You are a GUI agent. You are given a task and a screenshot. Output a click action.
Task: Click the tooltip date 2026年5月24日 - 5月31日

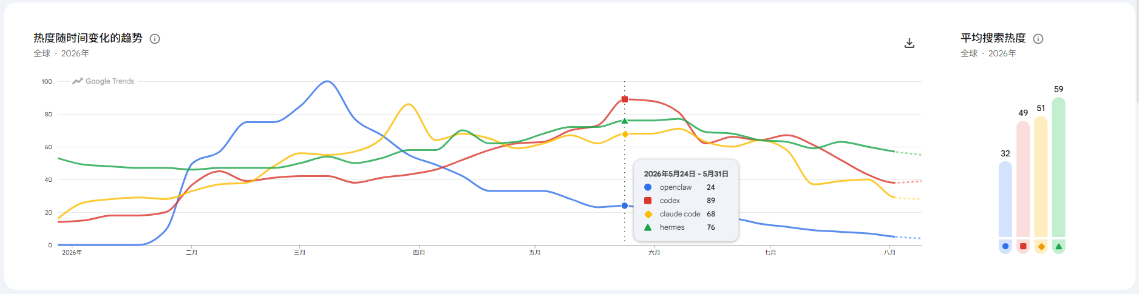click(x=686, y=174)
